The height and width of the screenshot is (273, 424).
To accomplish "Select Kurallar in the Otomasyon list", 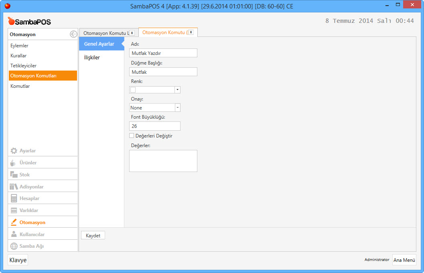I will point(18,56).
